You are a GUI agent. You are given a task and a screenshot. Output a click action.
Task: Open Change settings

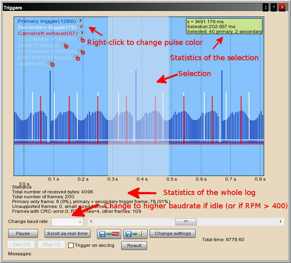point(173,233)
